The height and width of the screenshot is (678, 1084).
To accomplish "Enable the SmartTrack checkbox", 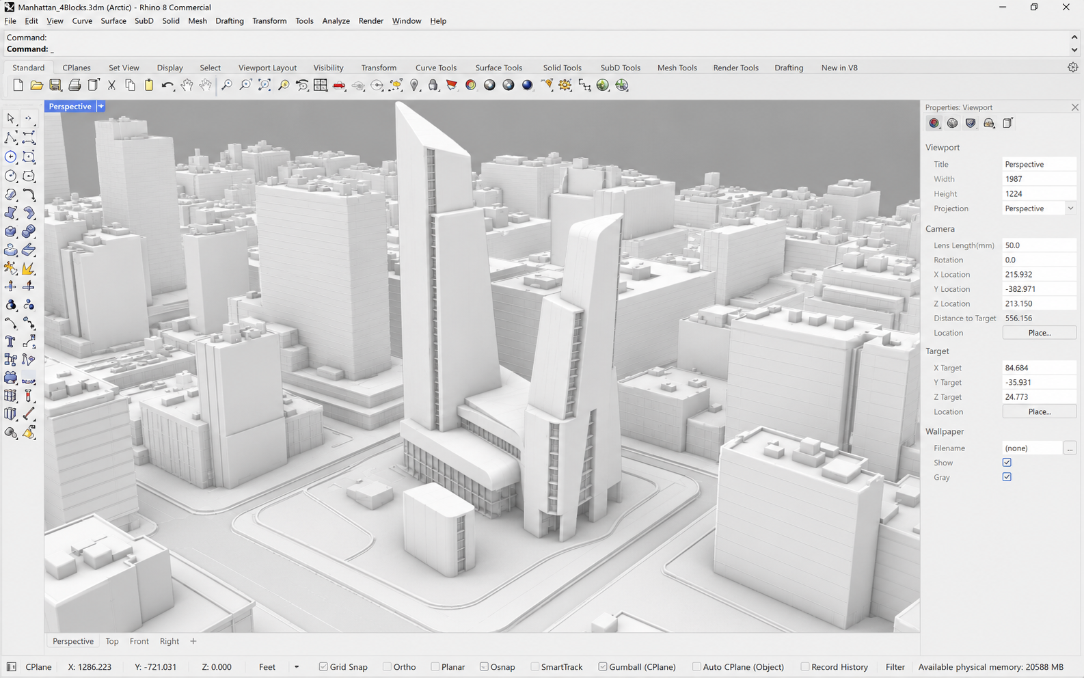I will pos(534,666).
